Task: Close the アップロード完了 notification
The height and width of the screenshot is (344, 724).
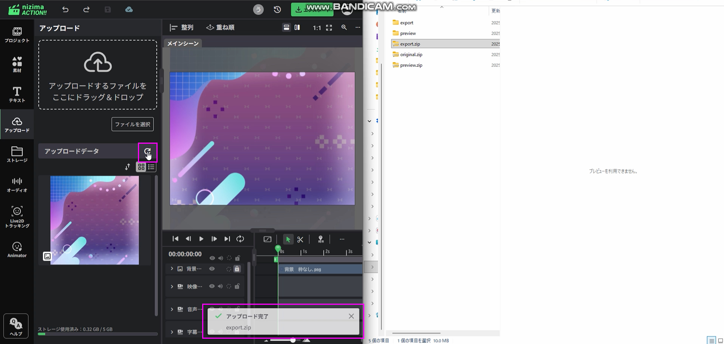Action: pos(351,316)
